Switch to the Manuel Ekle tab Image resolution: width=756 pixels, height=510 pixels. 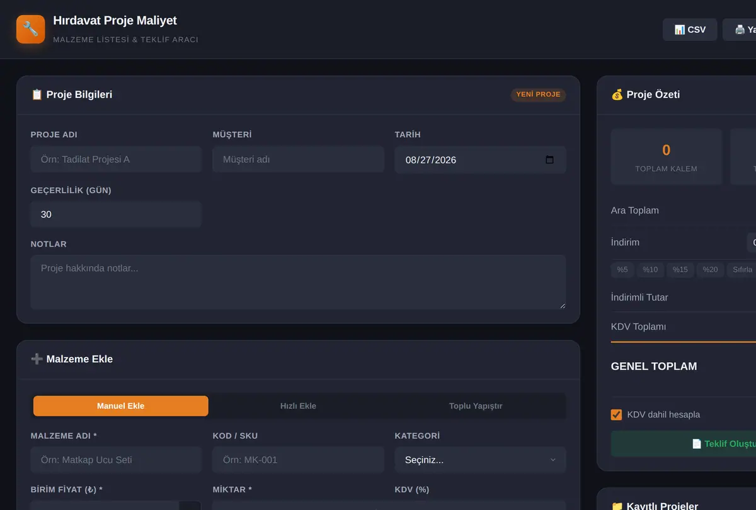click(121, 406)
